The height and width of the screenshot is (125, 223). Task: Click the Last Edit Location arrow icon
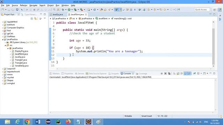pyautogui.click(x=161, y=10)
